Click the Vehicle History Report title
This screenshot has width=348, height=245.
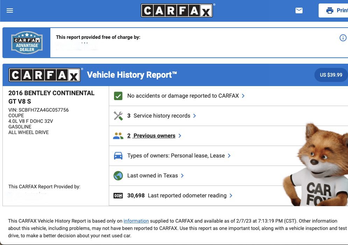point(132,75)
